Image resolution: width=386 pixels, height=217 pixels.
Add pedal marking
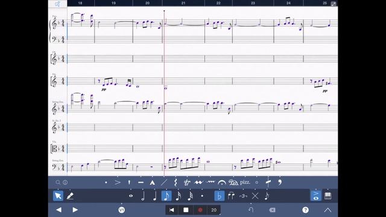[233, 183]
